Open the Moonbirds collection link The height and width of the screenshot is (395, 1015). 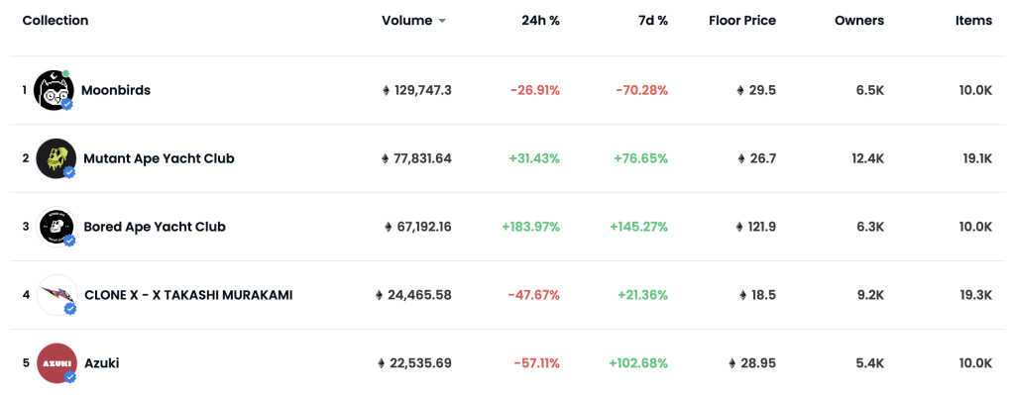point(116,90)
